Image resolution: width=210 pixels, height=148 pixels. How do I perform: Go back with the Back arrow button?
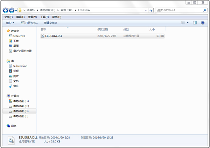coord(6,10)
